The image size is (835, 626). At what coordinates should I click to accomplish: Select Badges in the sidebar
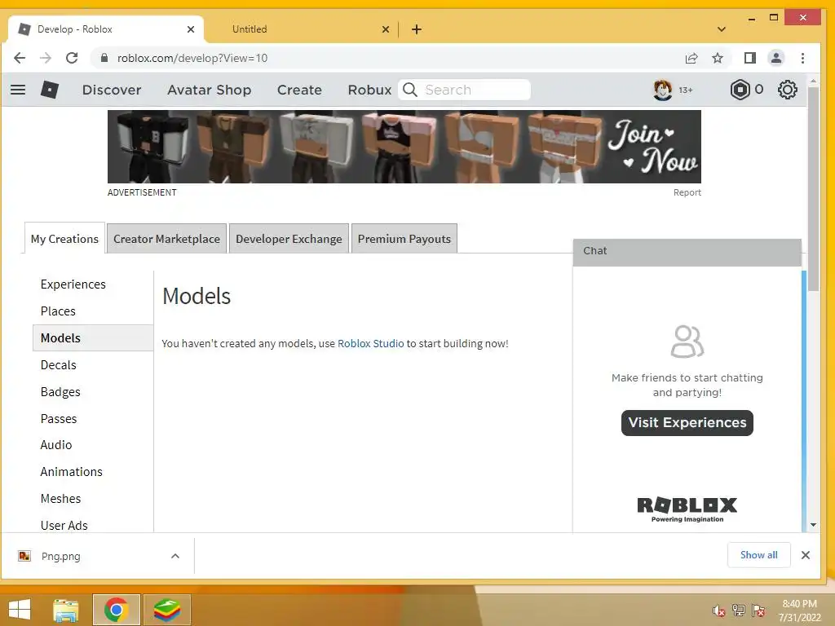(x=60, y=392)
